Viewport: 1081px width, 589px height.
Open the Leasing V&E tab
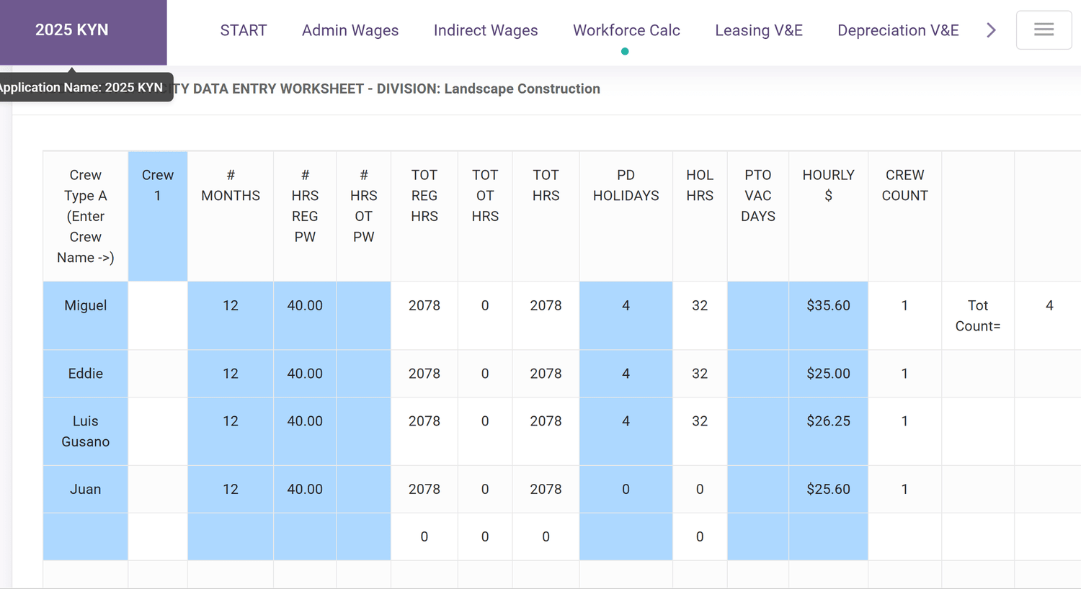759,30
